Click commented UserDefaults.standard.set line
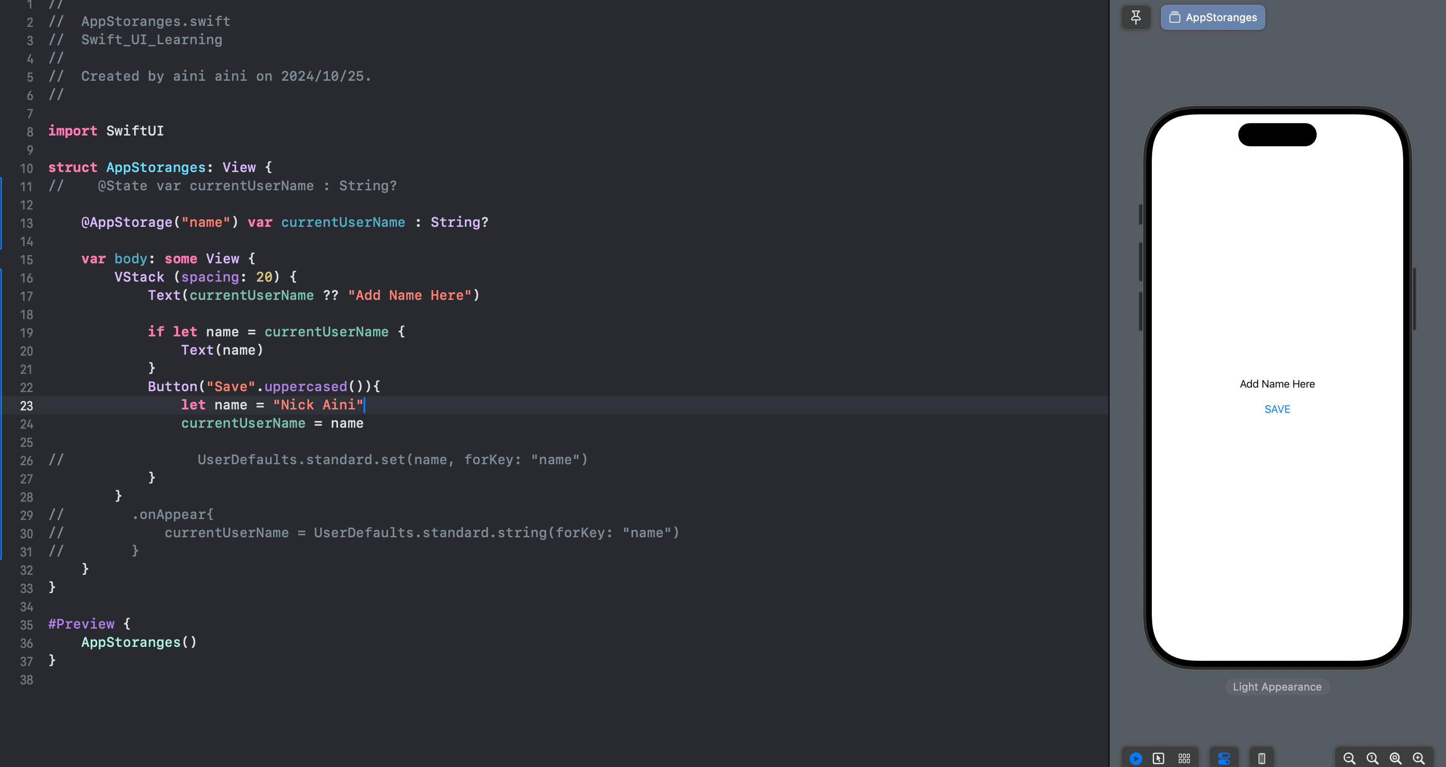Screen dimensions: 1446x767 click(392, 459)
